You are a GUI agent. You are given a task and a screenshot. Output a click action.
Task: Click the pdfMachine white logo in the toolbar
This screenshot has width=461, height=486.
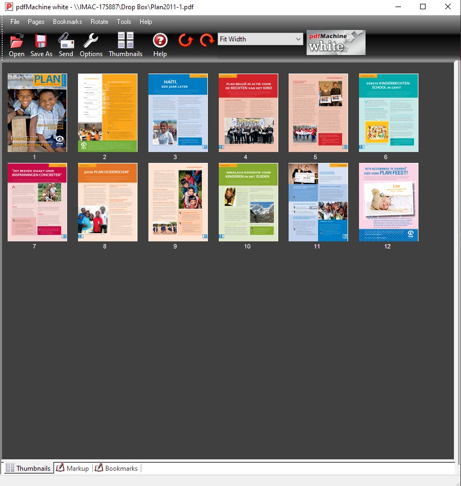click(x=334, y=42)
